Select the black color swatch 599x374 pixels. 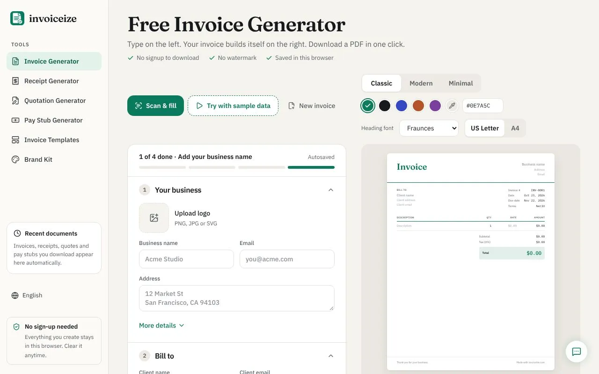385,106
